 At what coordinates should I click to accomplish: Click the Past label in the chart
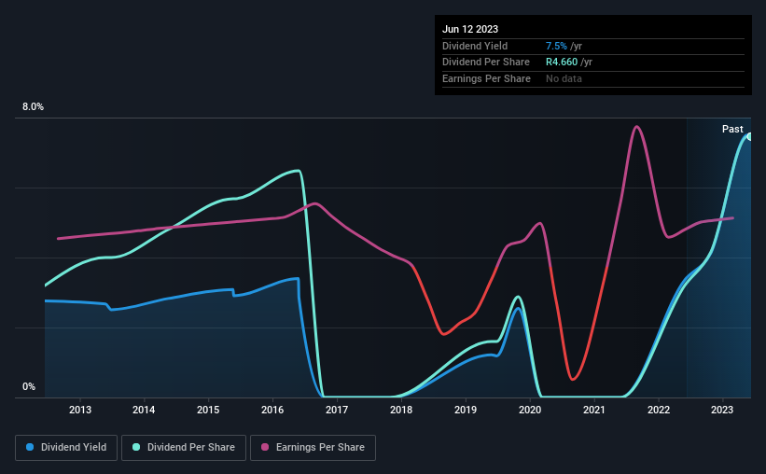(732, 129)
